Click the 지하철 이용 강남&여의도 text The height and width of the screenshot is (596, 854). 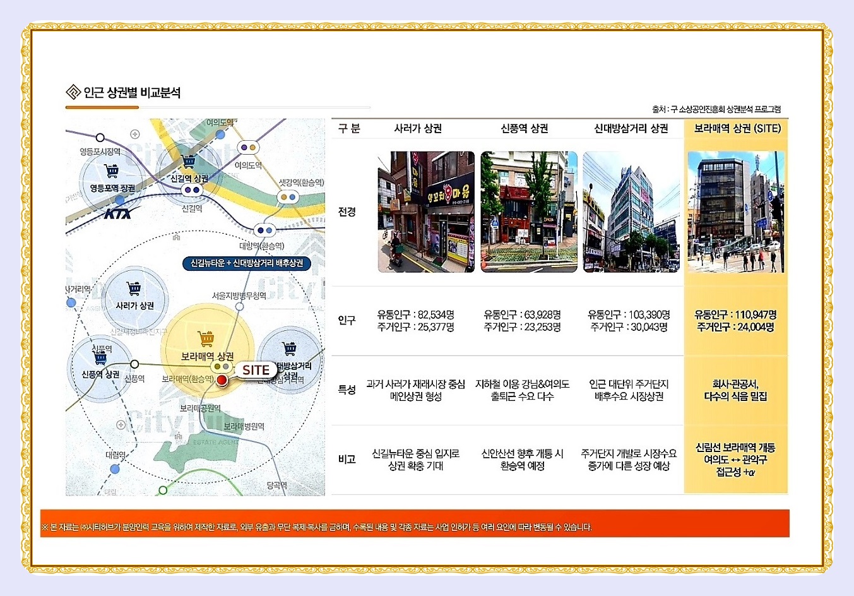coord(523,384)
